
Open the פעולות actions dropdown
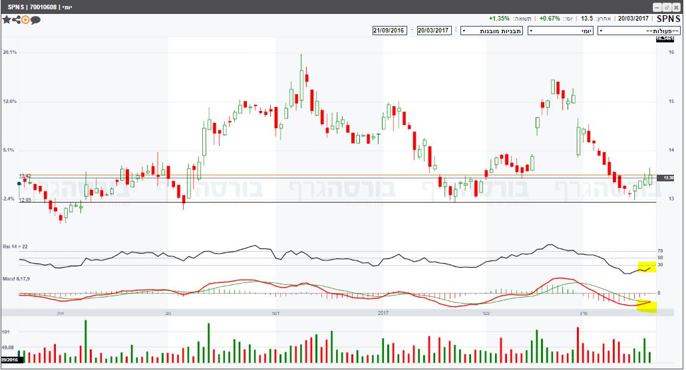tap(639, 31)
